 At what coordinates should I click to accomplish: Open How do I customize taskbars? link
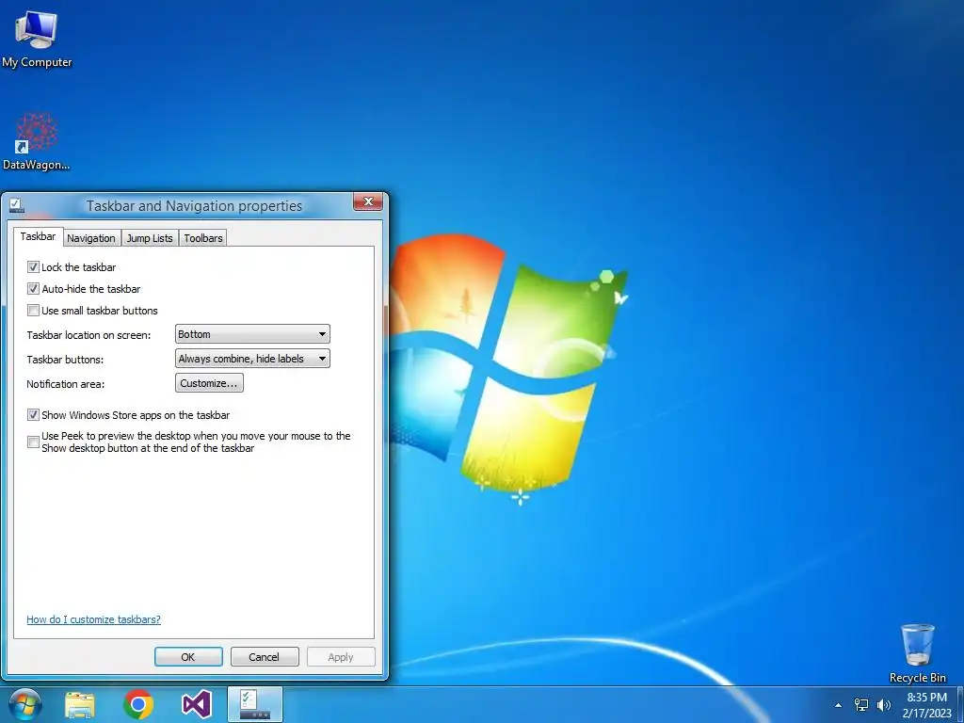(93, 619)
